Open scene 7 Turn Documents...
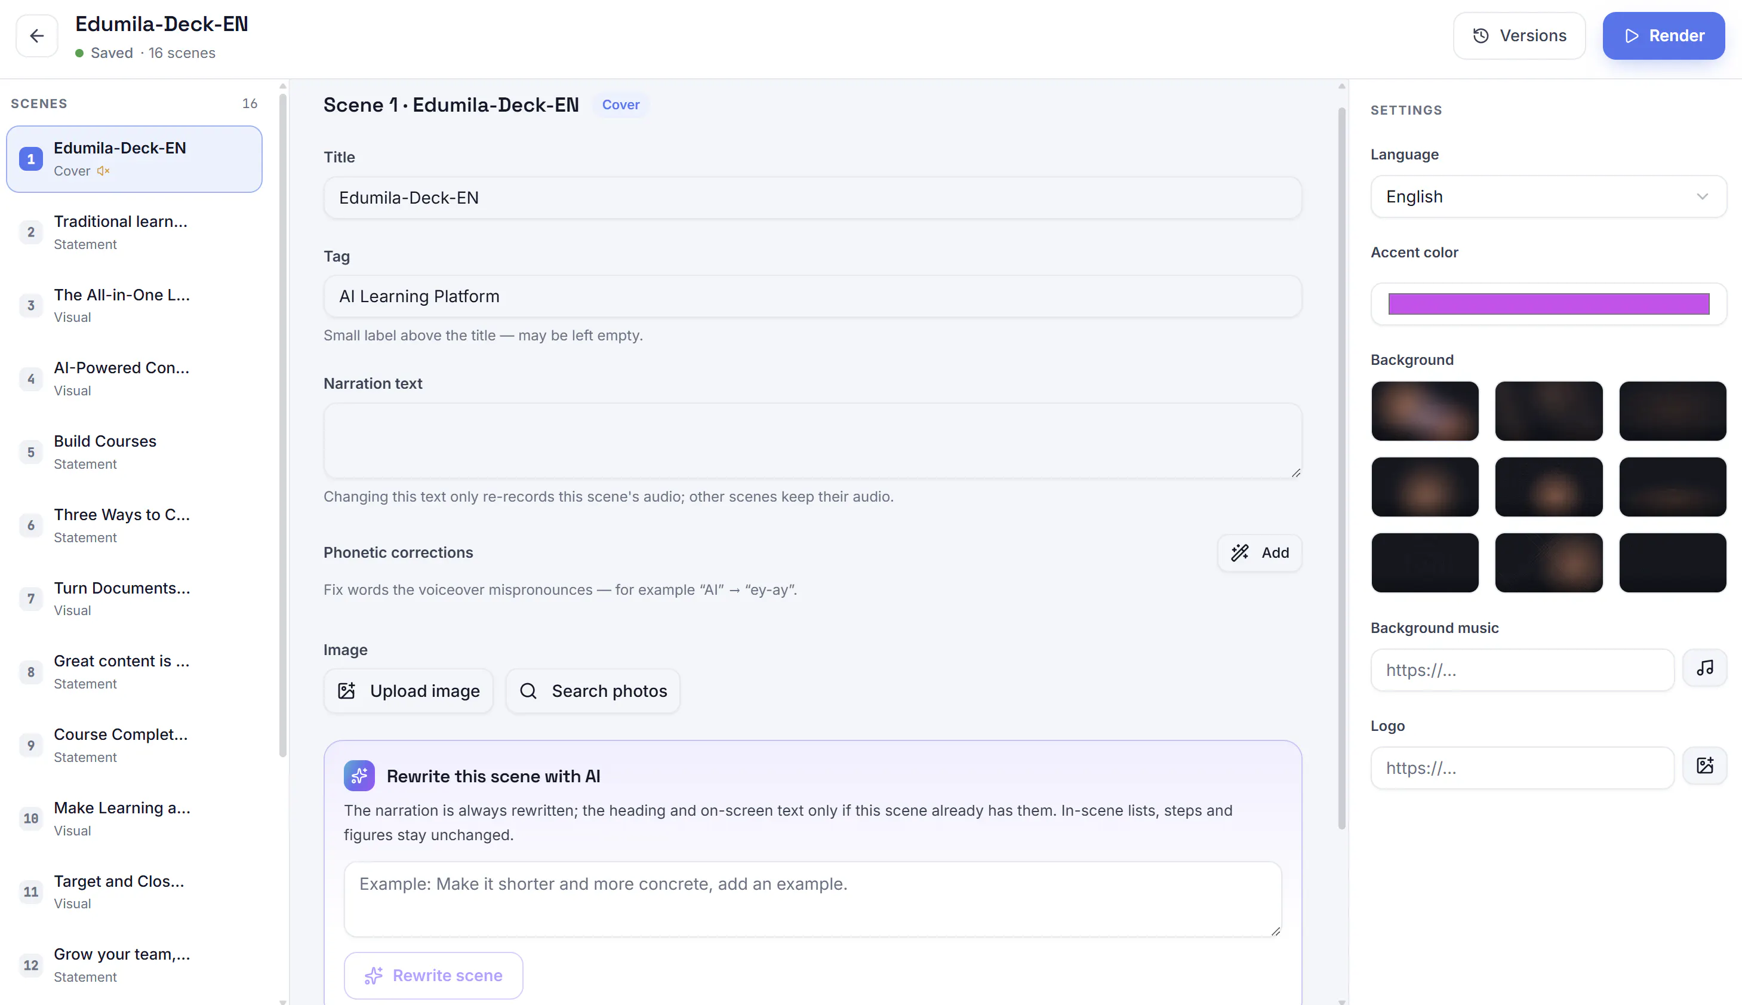This screenshot has width=1742, height=1005. (x=134, y=598)
